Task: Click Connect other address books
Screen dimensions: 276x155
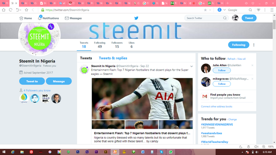Action: pos(216,106)
